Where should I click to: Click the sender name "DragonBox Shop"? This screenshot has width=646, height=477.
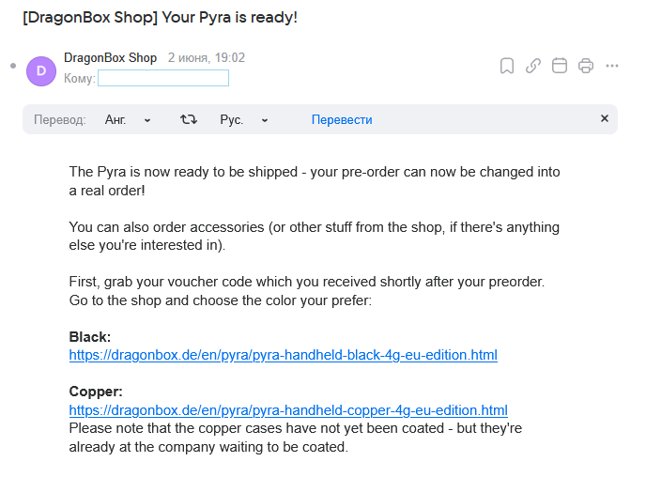pos(110,57)
